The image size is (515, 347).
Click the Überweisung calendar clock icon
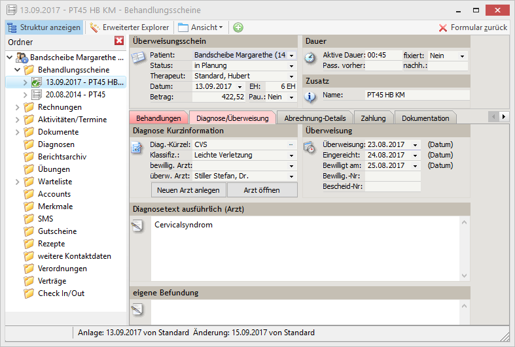[x=310, y=147]
